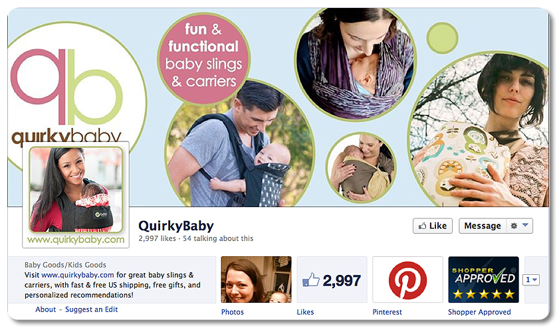Click the Shopper Approved text link
The image size is (557, 328).
click(x=479, y=312)
